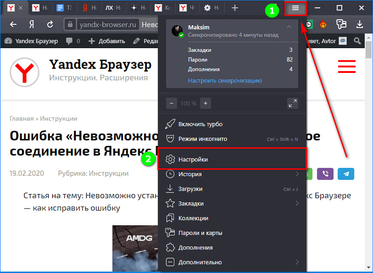Screen dimensions: 373x273
Task: Increase zoom with the plus button
Action: [206, 103]
